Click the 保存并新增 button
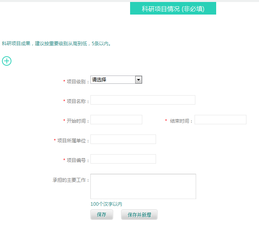Viewport: 259px width, 225px height. tap(139, 215)
